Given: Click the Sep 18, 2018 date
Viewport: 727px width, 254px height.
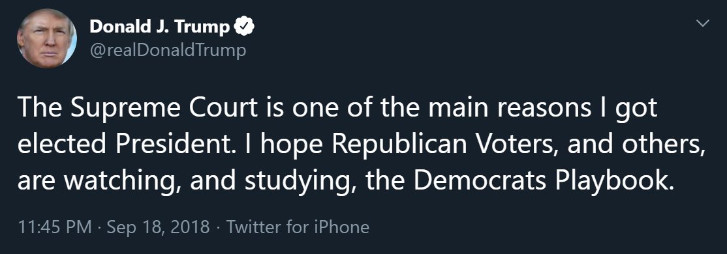Looking at the screenshot, I should point(158,227).
